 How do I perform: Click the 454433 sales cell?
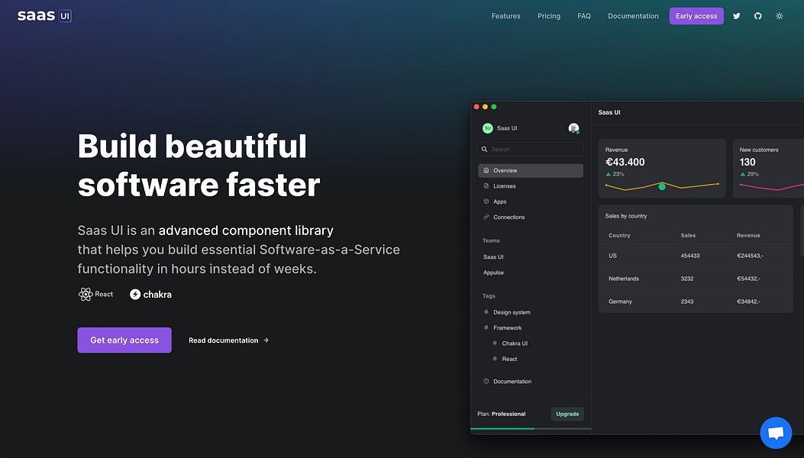click(x=690, y=256)
